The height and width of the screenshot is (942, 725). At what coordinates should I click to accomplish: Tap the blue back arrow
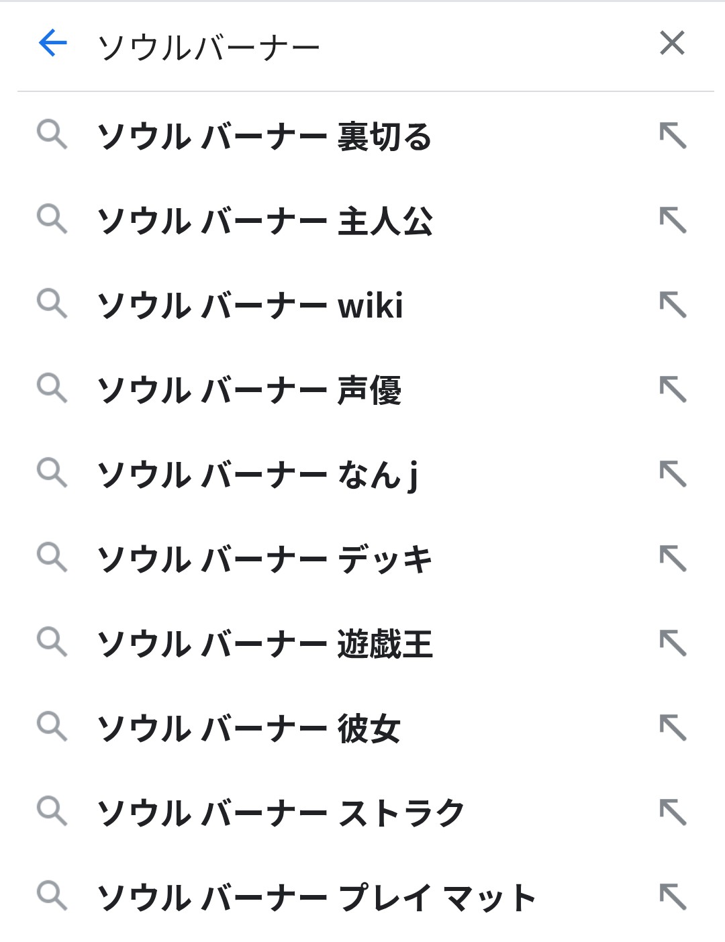[53, 44]
